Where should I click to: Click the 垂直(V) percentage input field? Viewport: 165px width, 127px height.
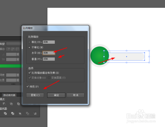(x=49, y=59)
